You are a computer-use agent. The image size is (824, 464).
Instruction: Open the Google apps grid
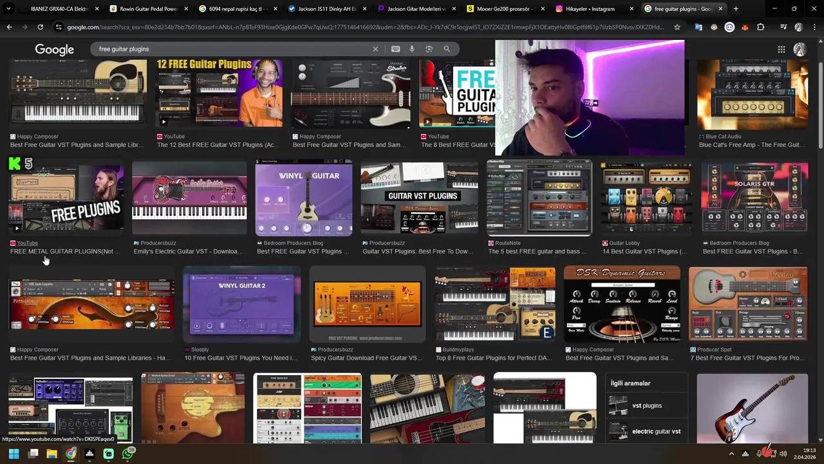pyautogui.click(x=781, y=50)
